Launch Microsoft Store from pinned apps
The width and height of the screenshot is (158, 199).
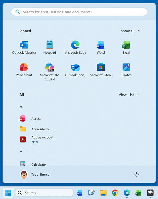point(101,70)
